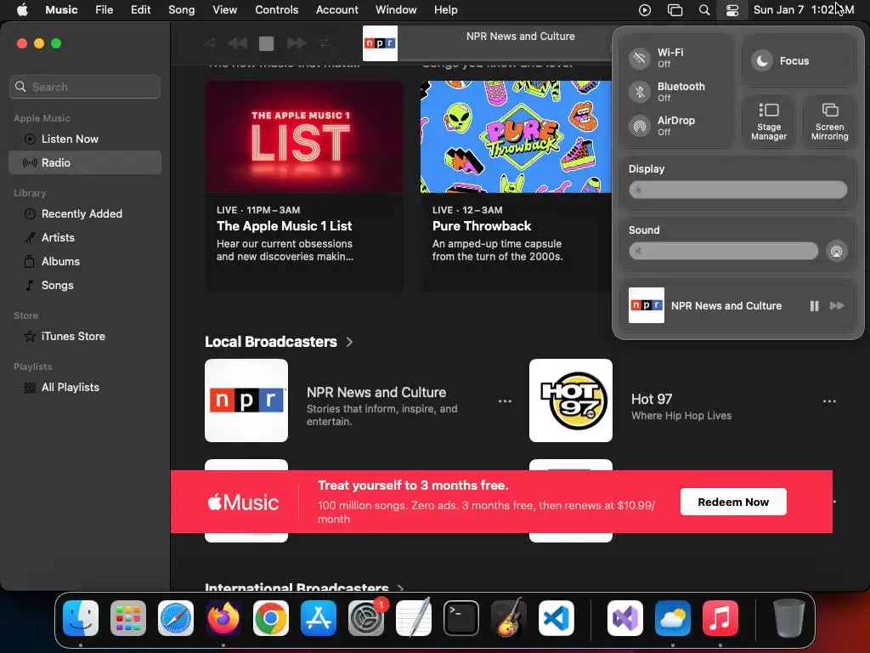The width and height of the screenshot is (870, 653).
Task: Launch Safari from the Dock
Action: pos(176,618)
